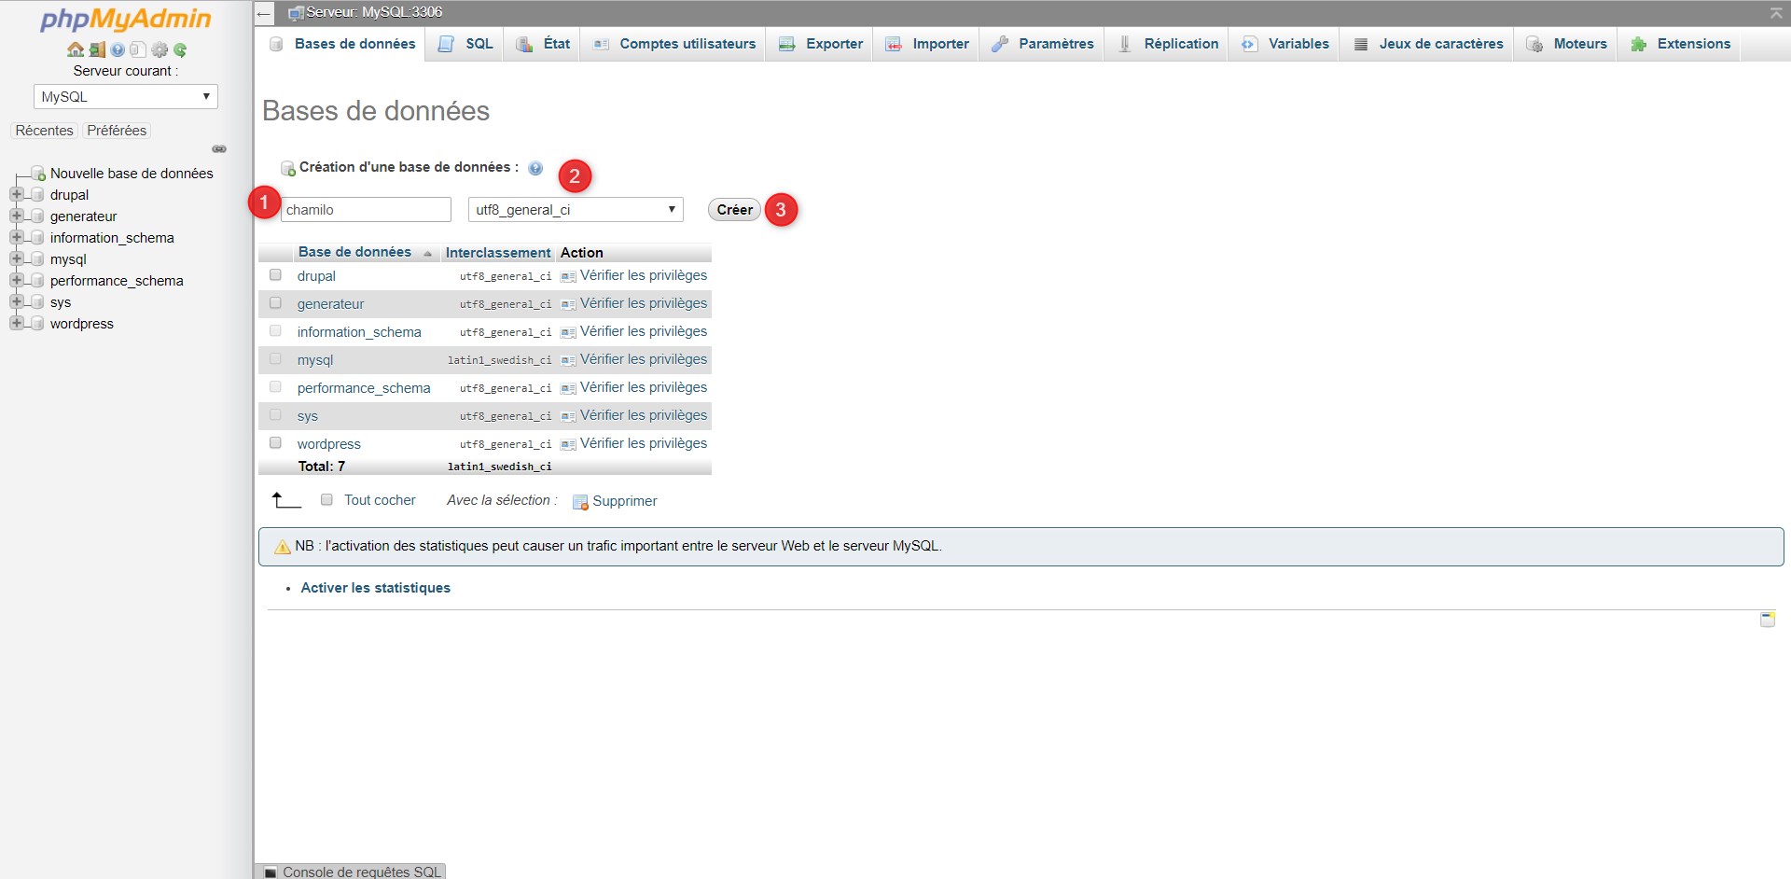Click the database name input field
Image resolution: width=1791 pixels, height=879 pixels.
pos(366,210)
